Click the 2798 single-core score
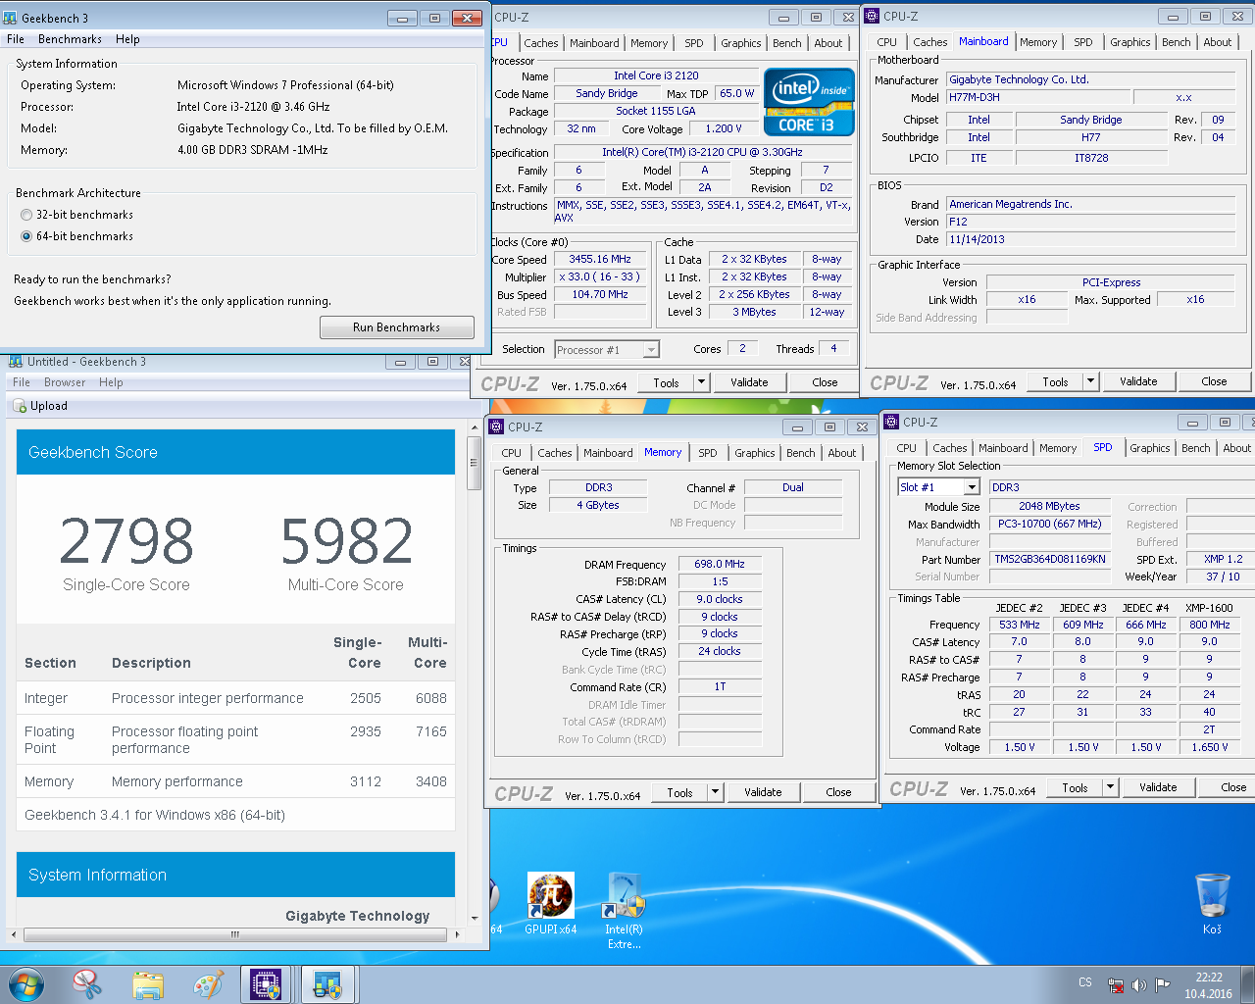This screenshot has width=1255, height=1004. tap(126, 541)
